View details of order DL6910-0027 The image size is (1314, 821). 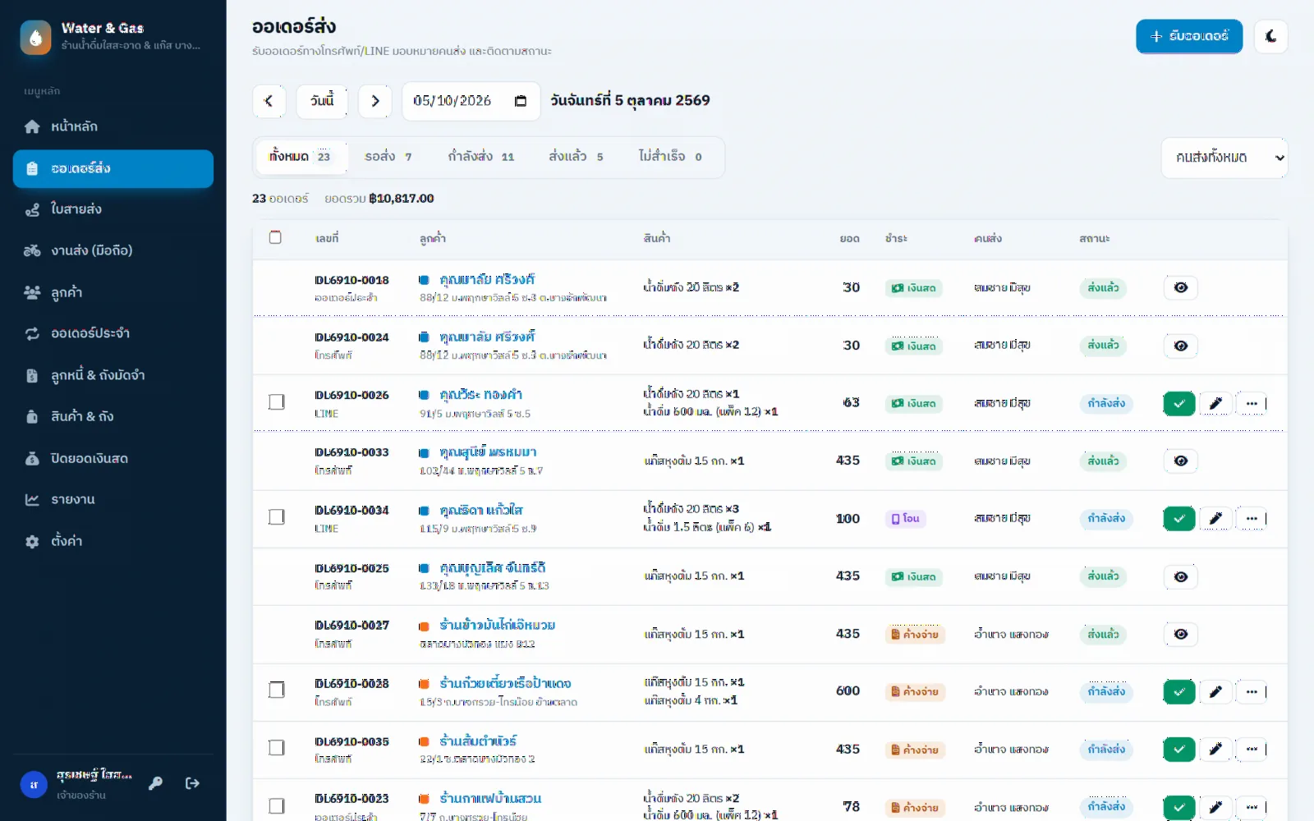click(x=1180, y=634)
